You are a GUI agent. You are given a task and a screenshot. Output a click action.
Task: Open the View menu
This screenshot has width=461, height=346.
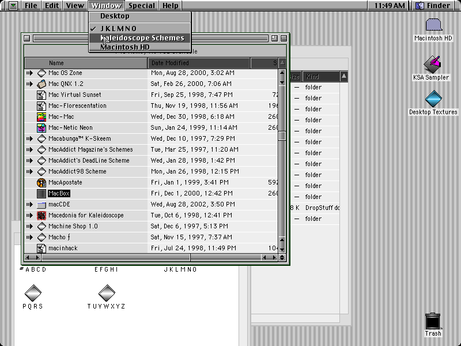75,5
